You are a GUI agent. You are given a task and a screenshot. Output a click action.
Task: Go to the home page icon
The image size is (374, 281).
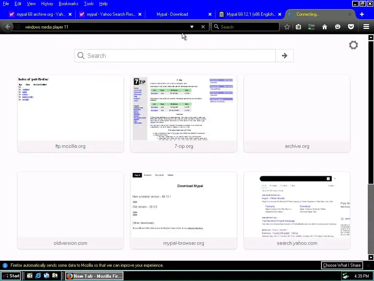coord(325,27)
